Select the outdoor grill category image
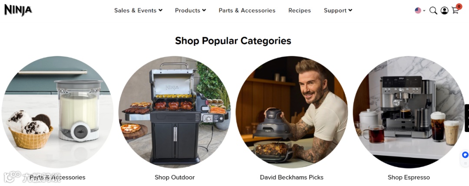The width and height of the screenshot is (469, 186). coord(175,112)
